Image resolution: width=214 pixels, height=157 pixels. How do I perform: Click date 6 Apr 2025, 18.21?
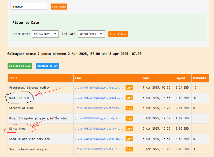coord(157,108)
